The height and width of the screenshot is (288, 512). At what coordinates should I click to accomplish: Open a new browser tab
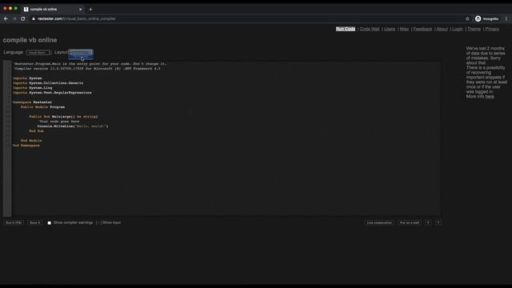coord(90,9)
